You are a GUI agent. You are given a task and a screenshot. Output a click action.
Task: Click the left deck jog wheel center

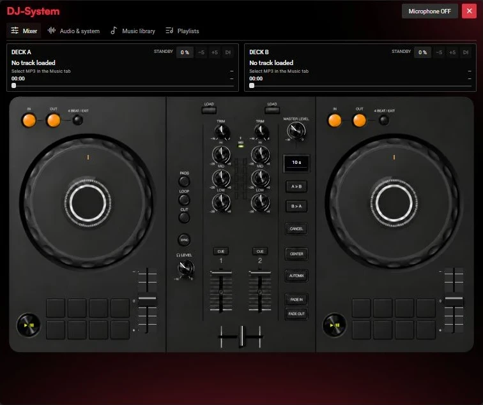88,203
